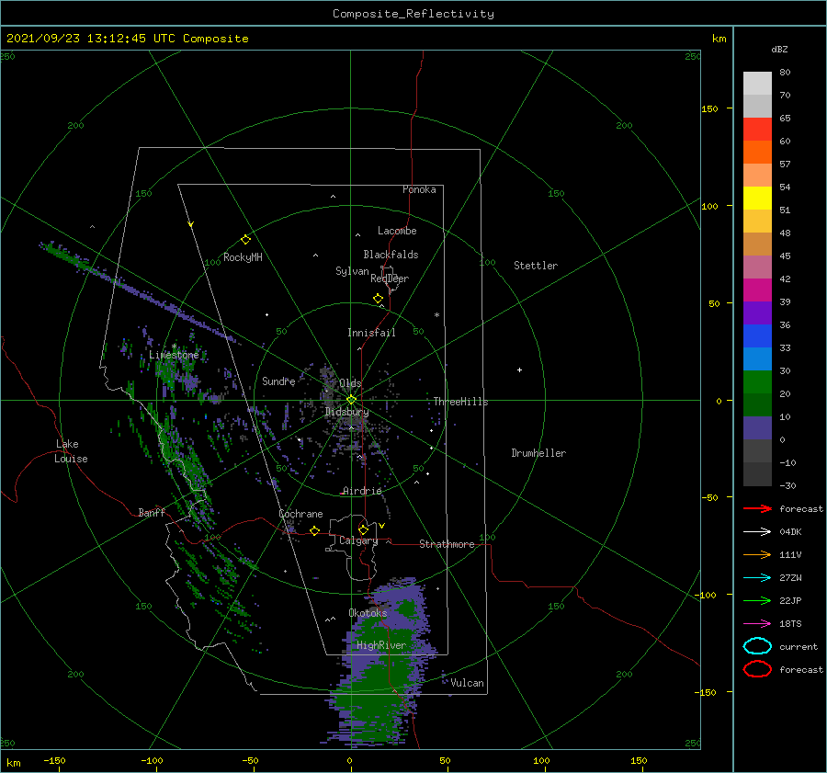Click the Innisfail label

(x=371, y=333)
